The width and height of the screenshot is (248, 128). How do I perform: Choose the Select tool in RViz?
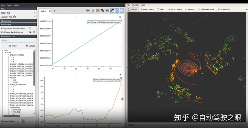pos(161,10)
